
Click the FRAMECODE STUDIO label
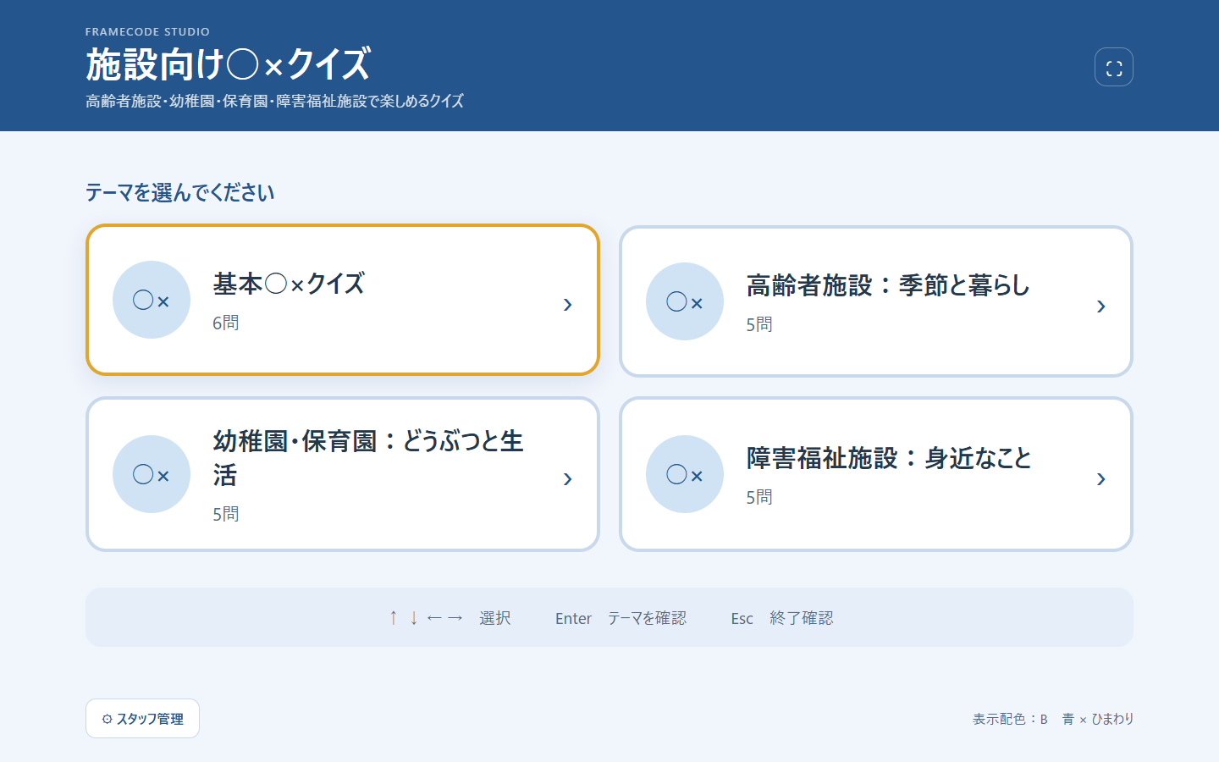pyautogui.click(x=147, y=31)
